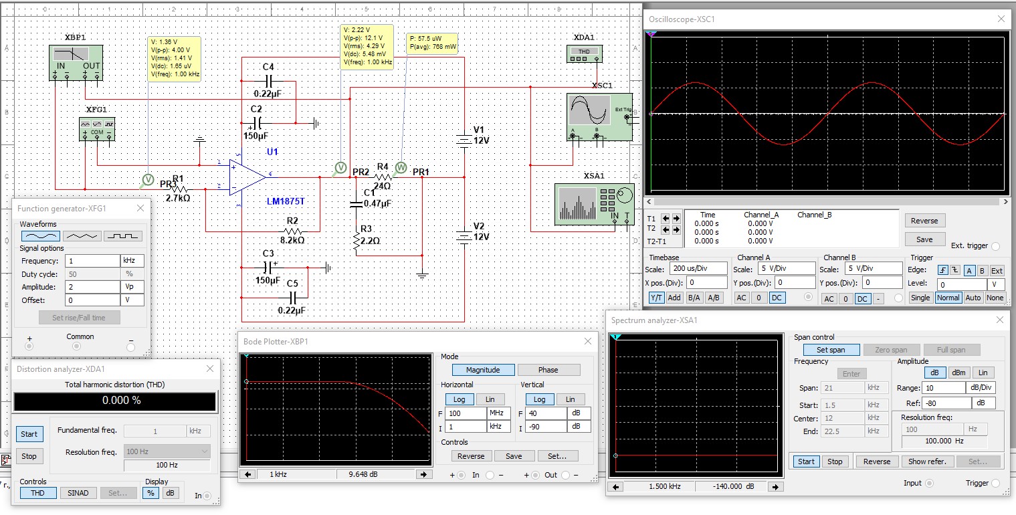1016x515 pixels.
Task: Select triangle waveform in the function generator
Action: [x=82, y=236]
